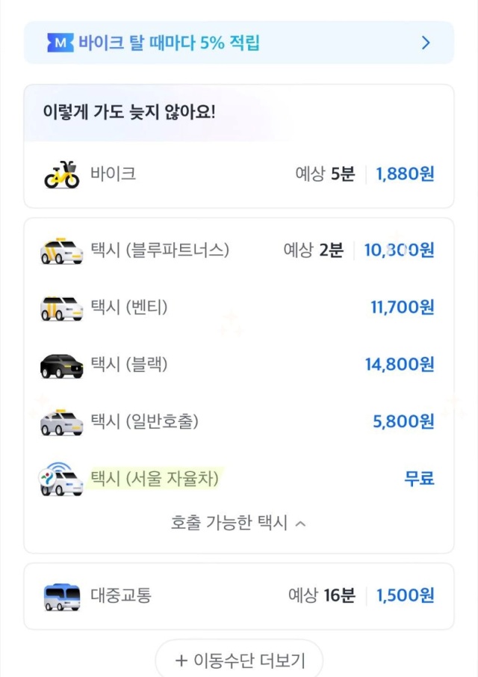Tap the public transit bus icon
The width and height of the screenshot is (478, 677).
click(x=61, y=596)
